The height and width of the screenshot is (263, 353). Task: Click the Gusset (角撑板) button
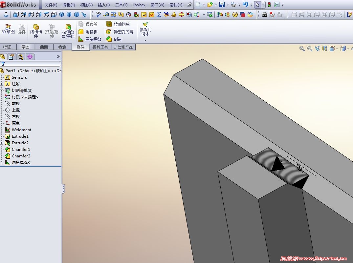coord(88,32)
